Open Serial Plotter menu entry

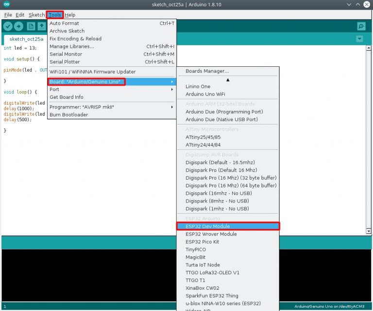[112, 62]
